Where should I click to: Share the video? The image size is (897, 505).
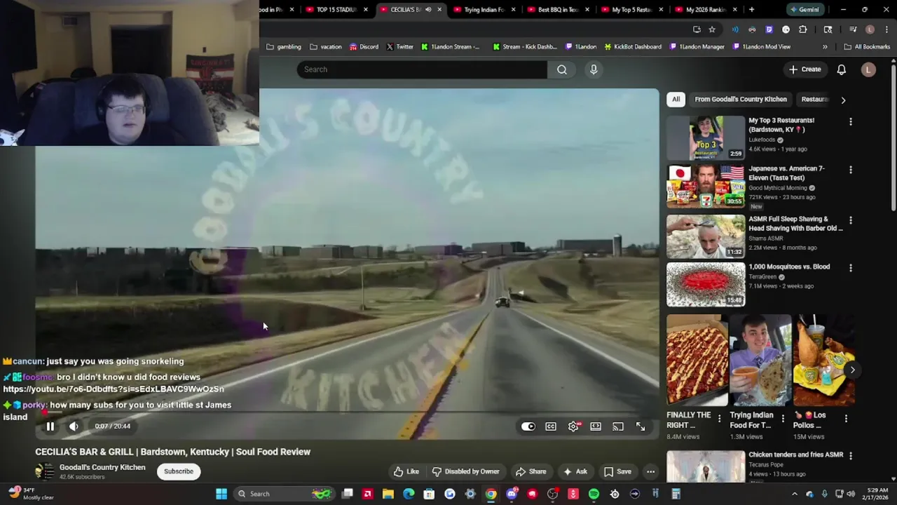point(530,471)
